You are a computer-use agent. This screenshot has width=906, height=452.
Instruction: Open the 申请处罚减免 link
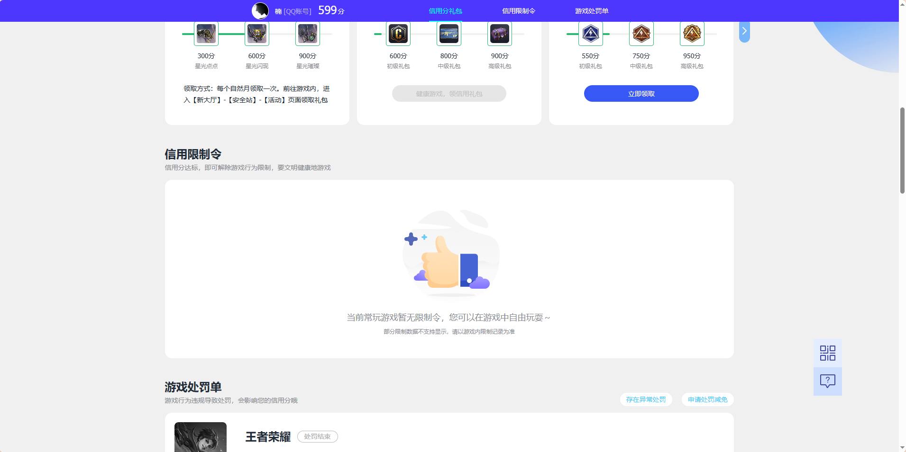point(707,399)
